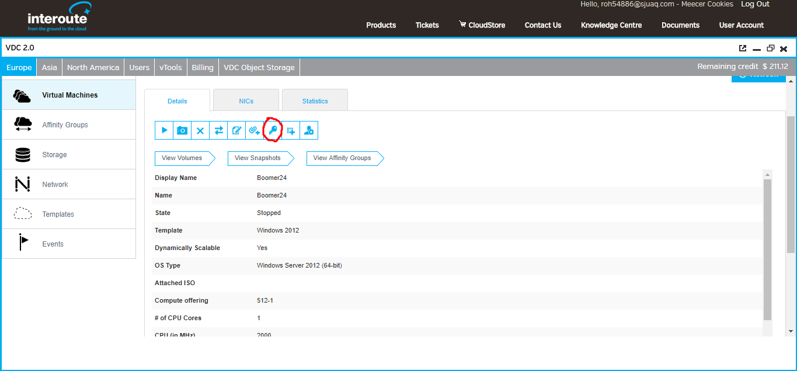
Task: Click the Storage database icon
Action: click(23, 155)
